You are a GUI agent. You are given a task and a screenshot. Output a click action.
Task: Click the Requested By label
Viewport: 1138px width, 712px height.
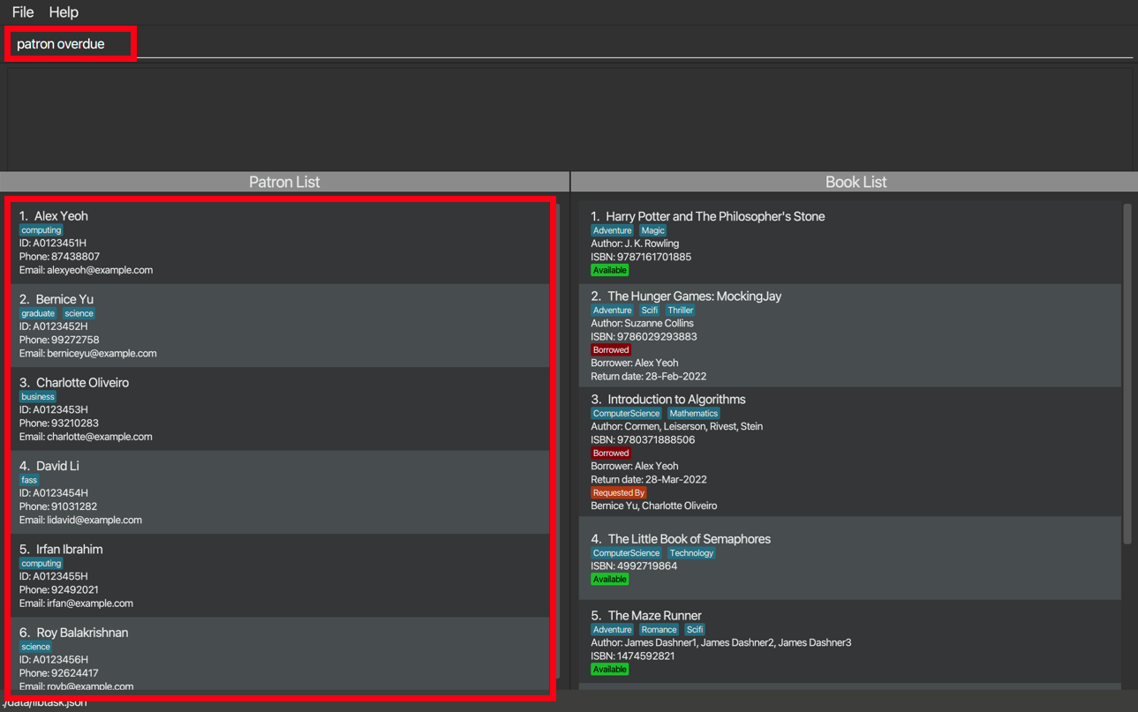pyautogui.click(x=619, y=493)
